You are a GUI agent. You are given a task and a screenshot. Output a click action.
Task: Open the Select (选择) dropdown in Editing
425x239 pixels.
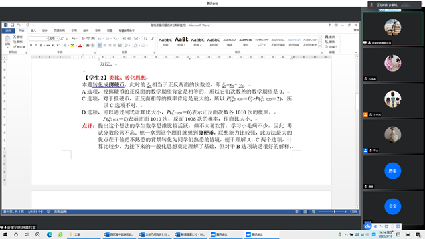331,47
